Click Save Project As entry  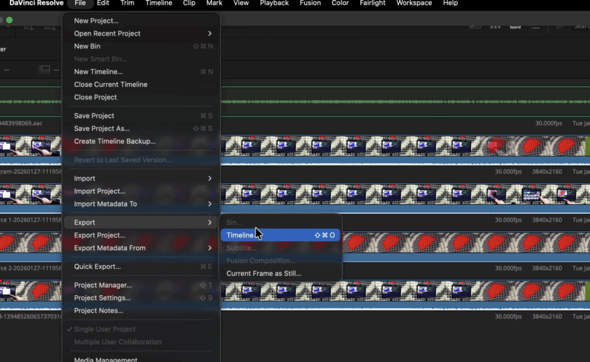(x=101, y=129)
